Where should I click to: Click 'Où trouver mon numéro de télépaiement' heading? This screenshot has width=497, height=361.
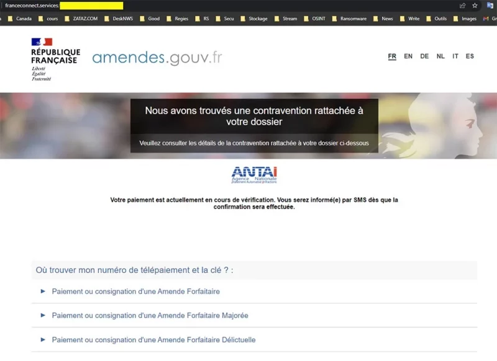coord(134,270)
